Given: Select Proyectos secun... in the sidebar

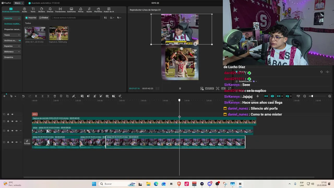Looking at the screenshot, I should tap(12, 30).
